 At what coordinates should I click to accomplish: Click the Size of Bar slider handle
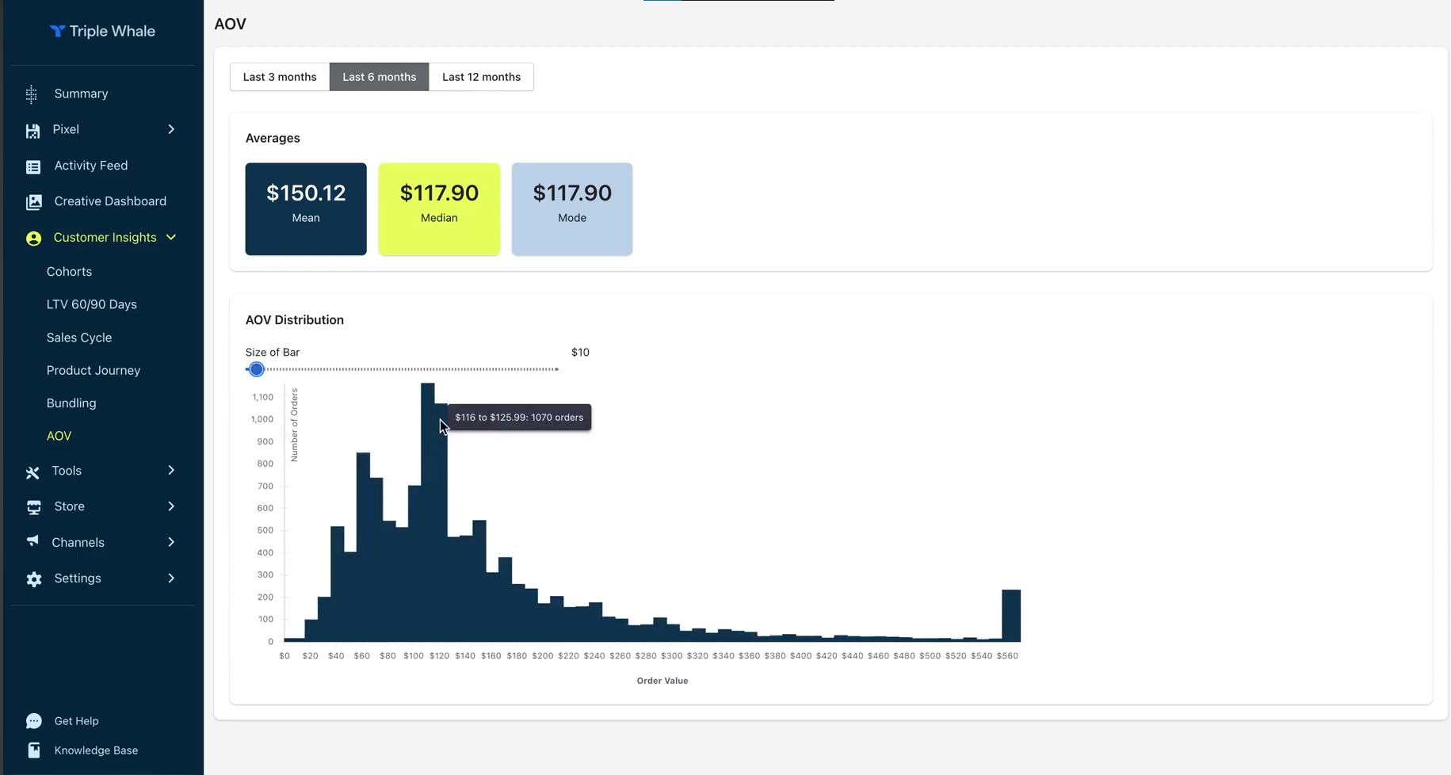(x=255, y=368)
